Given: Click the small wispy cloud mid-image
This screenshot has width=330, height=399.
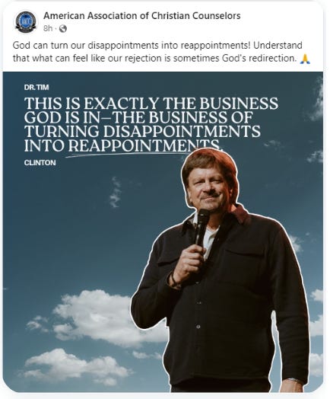Looking at the screenshot, I should (116, 192).
